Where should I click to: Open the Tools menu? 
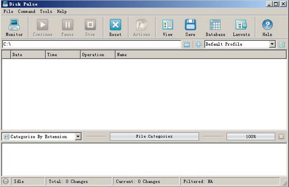[x=46, y=12]
